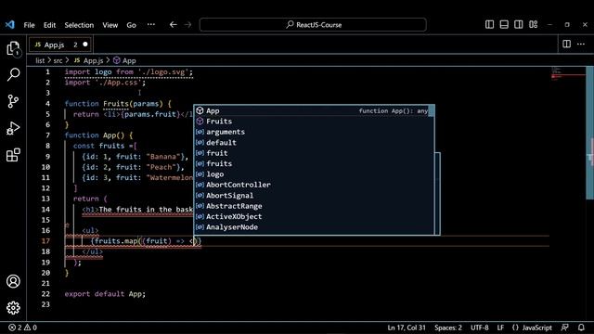
Task: Open the Explorer view in the activity bar
Action: [x=13, y=48]
